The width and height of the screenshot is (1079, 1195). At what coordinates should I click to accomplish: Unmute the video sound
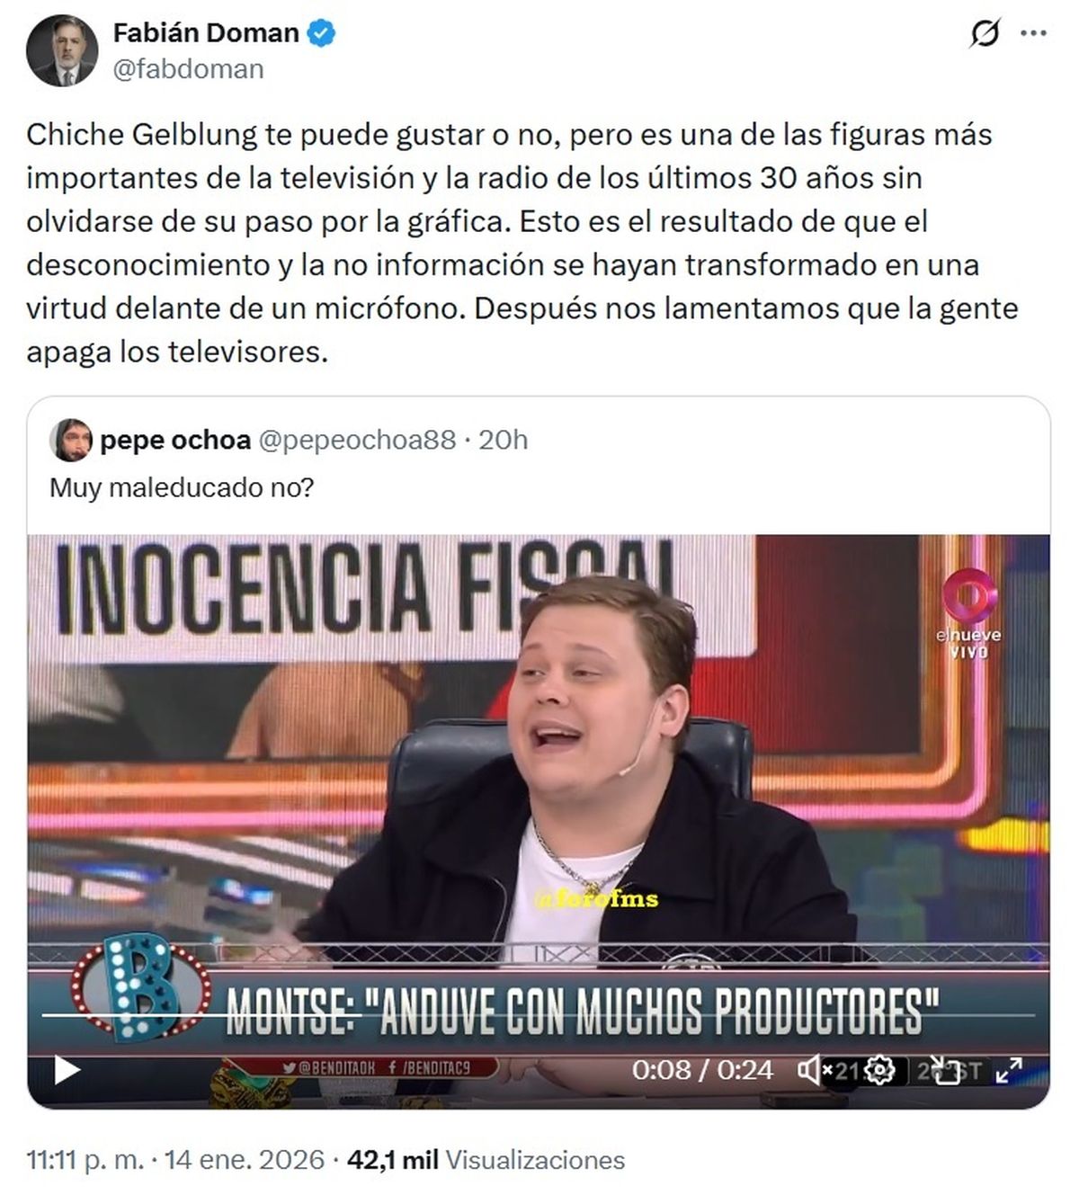click(x=812, y=1070)
